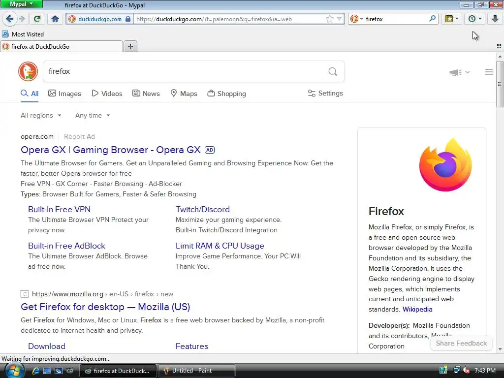Click the mozilla.org result favicon

click(25, 294)
